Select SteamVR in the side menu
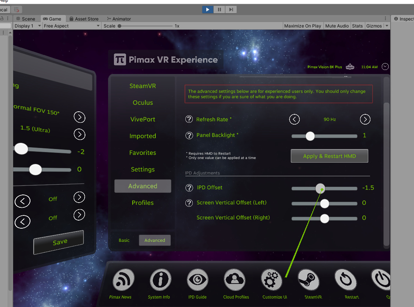This screenshot has height=307, width=414. coord(143,86)
